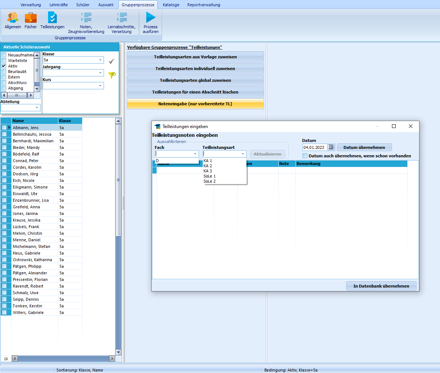This screenshot has width=440, height=373.
Task: Sort by the Klasse column header
Action: click(70, 121)
